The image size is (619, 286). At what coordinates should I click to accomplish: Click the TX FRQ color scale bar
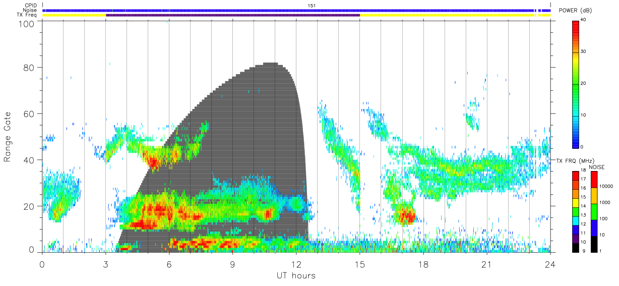(576, 211)
